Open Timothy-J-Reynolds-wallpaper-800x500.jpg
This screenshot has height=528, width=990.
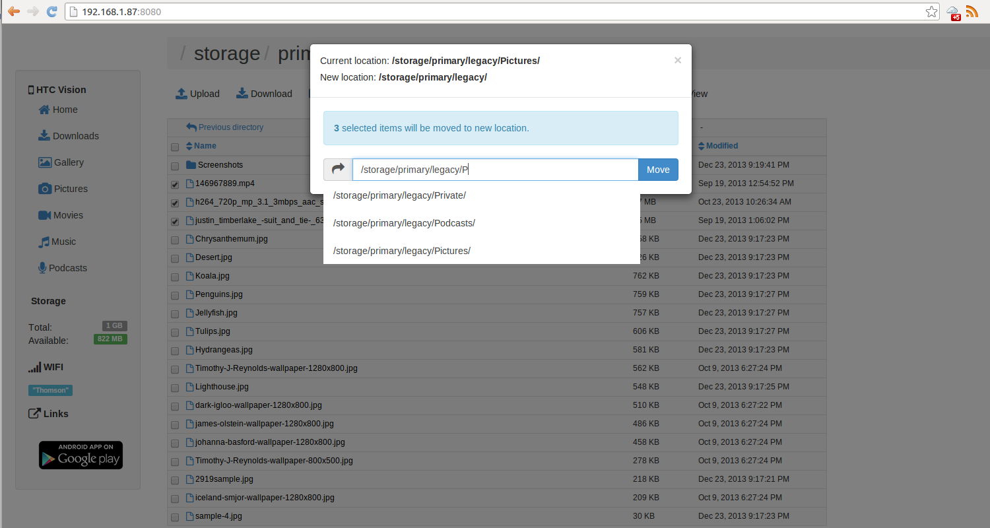(274, 461)
